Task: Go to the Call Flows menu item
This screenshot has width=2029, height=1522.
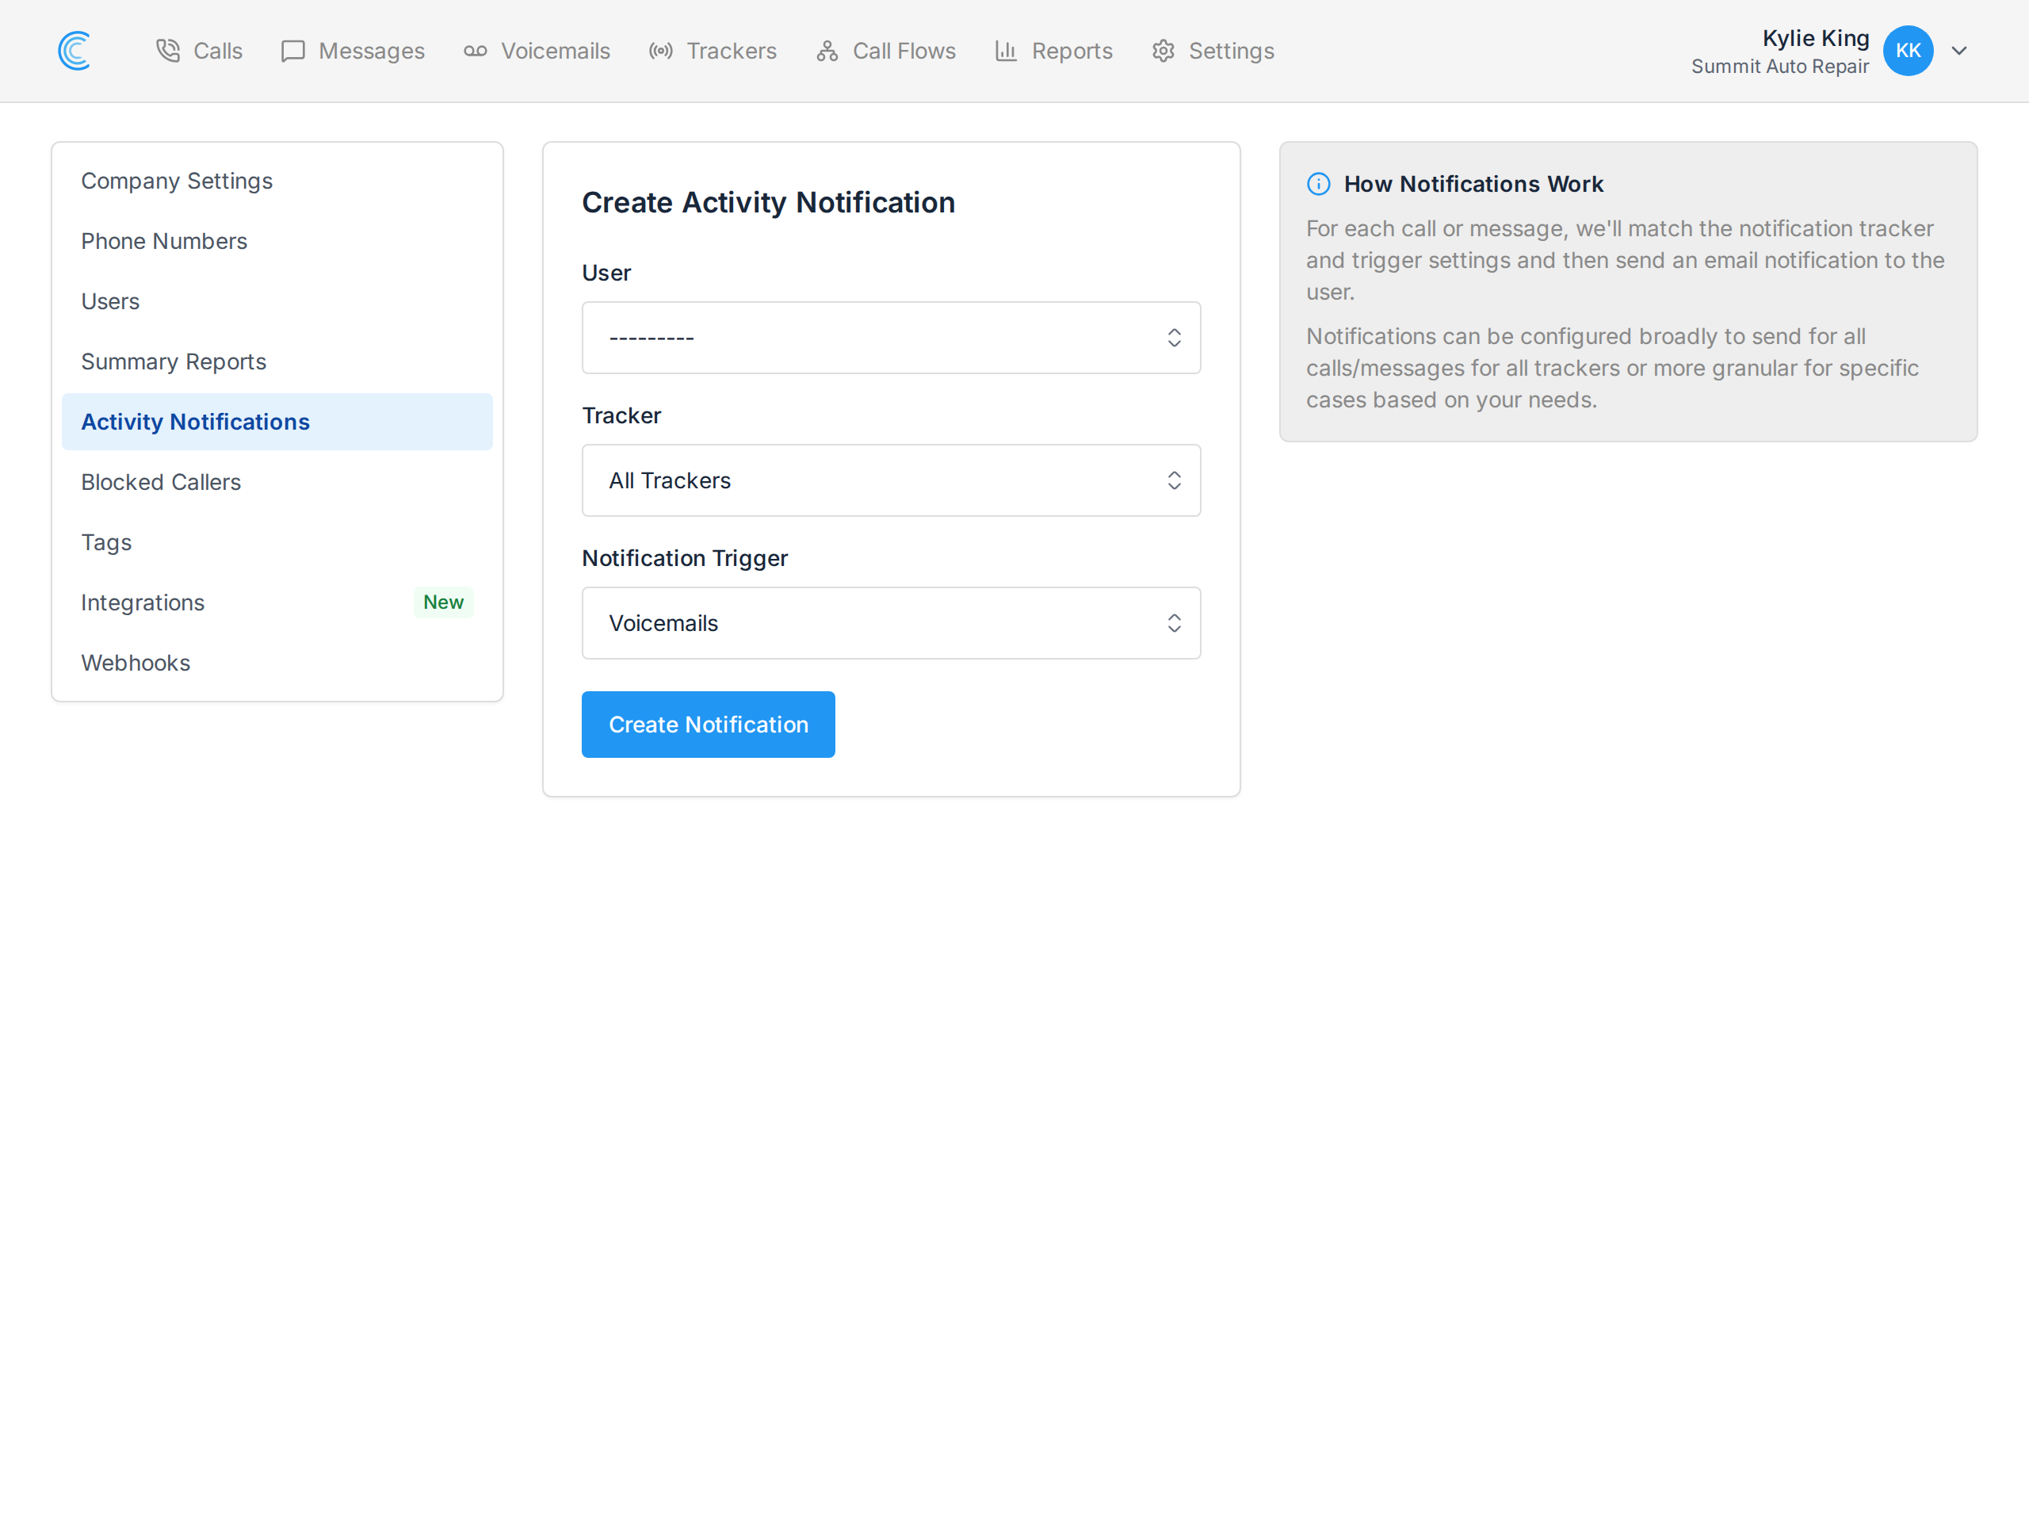Action: (885, 51)
